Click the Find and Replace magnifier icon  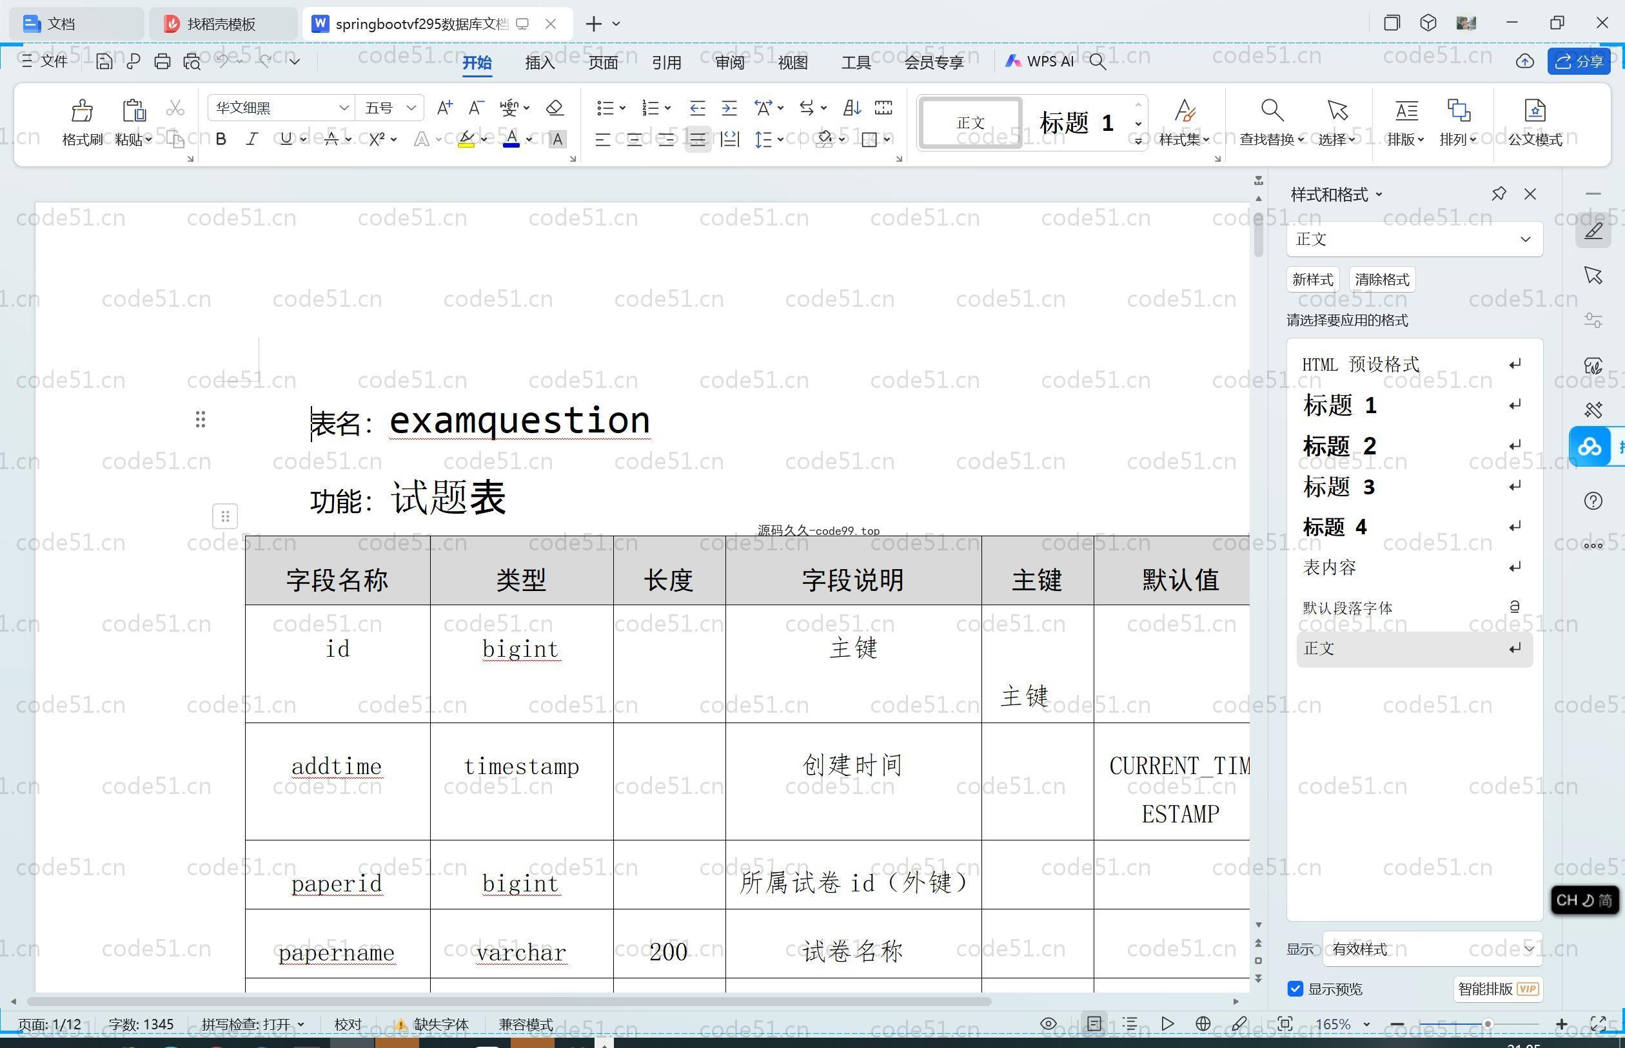tap(1272, 110)
